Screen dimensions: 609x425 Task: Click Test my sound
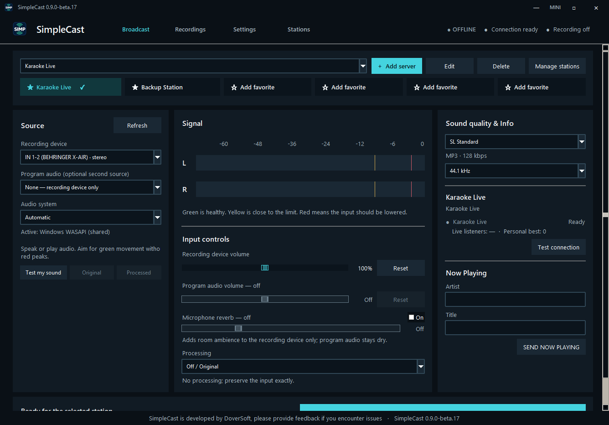point(43,273)
